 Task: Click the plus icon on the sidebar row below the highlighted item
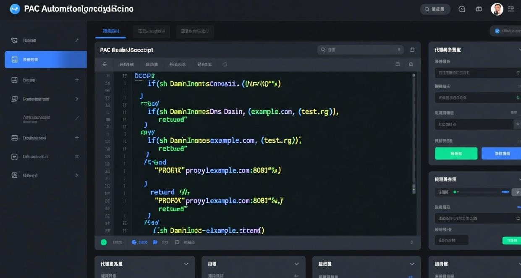click(77, 80)
